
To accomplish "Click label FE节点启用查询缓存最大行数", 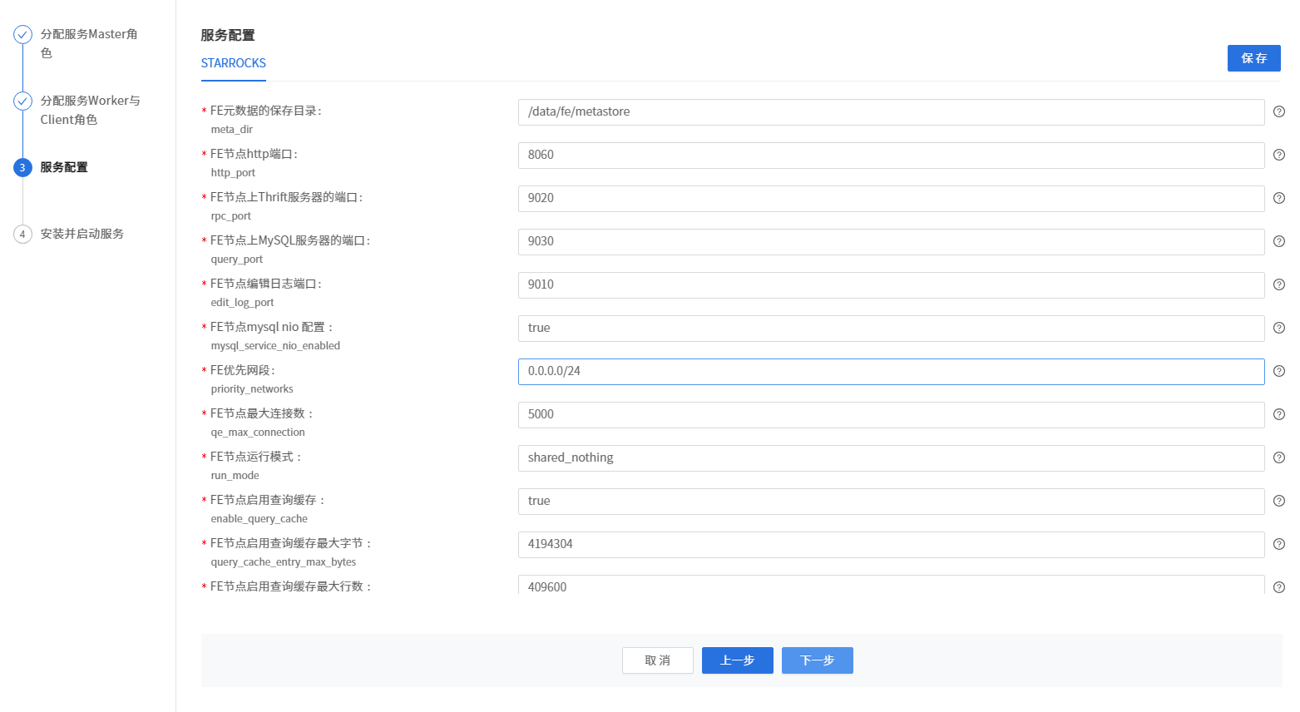I will [290, 586].
